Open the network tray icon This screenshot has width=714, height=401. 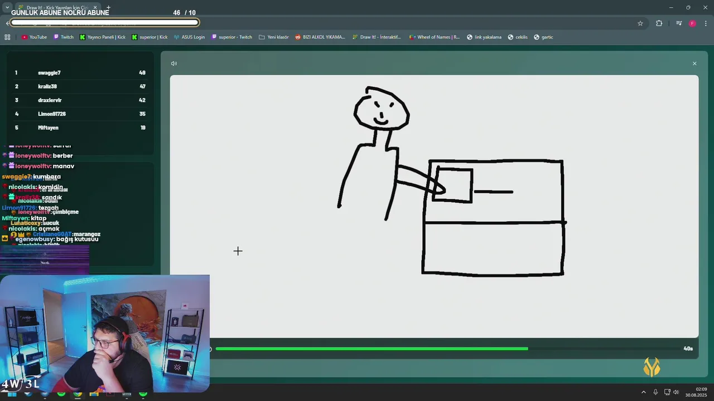[667, 392]
